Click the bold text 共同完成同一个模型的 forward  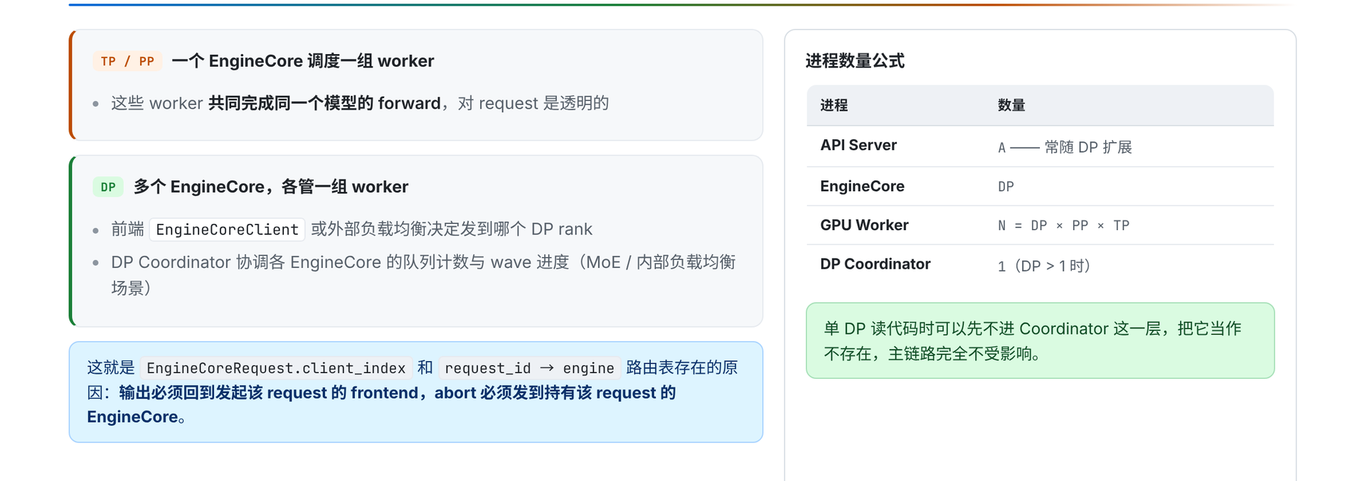pyautogui.click(x=324, y=103)
